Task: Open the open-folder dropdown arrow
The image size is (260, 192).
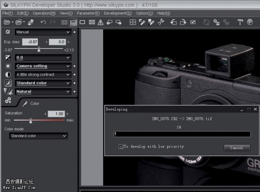Action: click(x=24, y=22)
